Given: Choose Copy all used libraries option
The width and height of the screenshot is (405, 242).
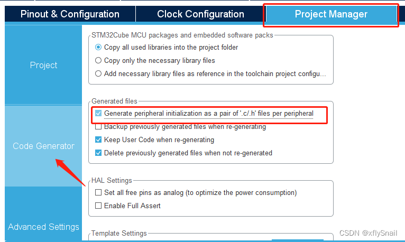Looking at the screenshot, I should pos(98,47).
